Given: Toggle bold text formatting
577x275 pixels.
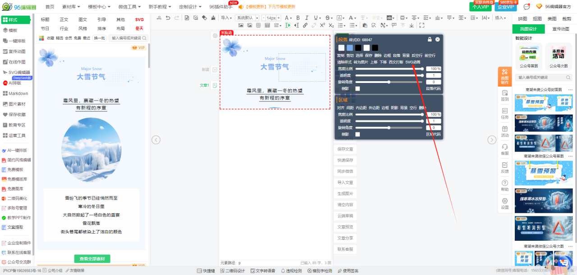Looking at the screenshot, I should 298,18.
